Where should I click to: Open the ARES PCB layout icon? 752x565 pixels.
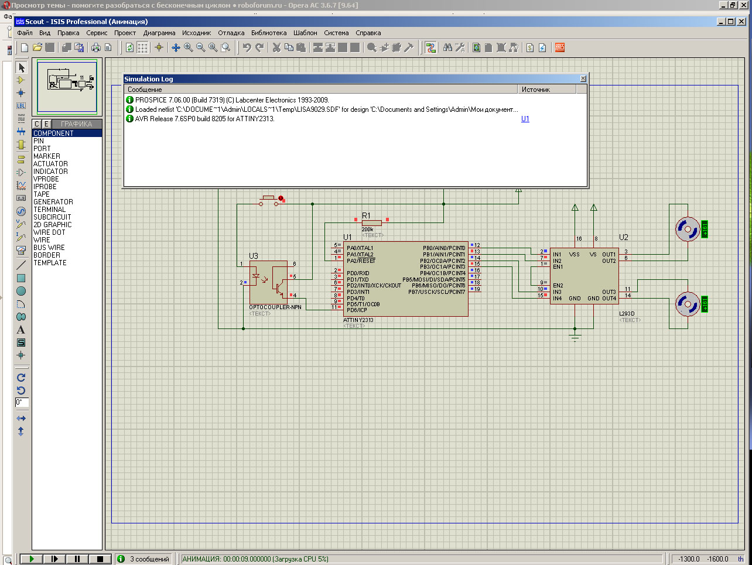coord(560,47)
